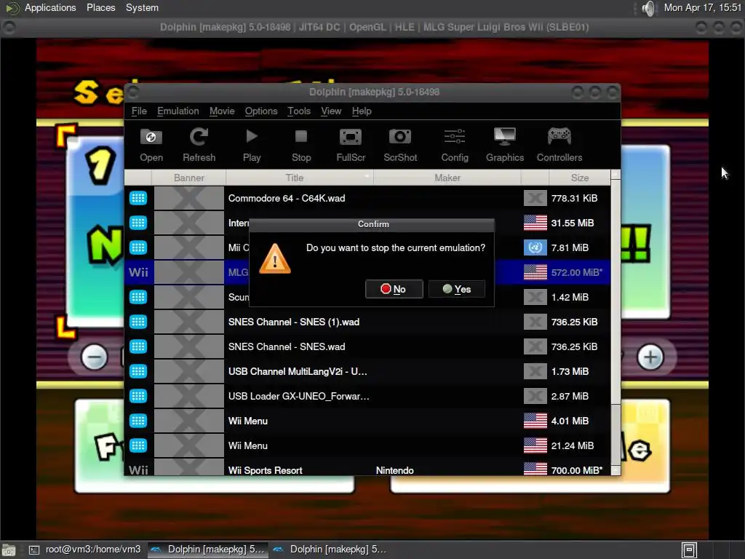Select the USB Channel MultiLangV2i entry
Image resolution: width=745 pixels, height=559 pixels.
[367, 371]
